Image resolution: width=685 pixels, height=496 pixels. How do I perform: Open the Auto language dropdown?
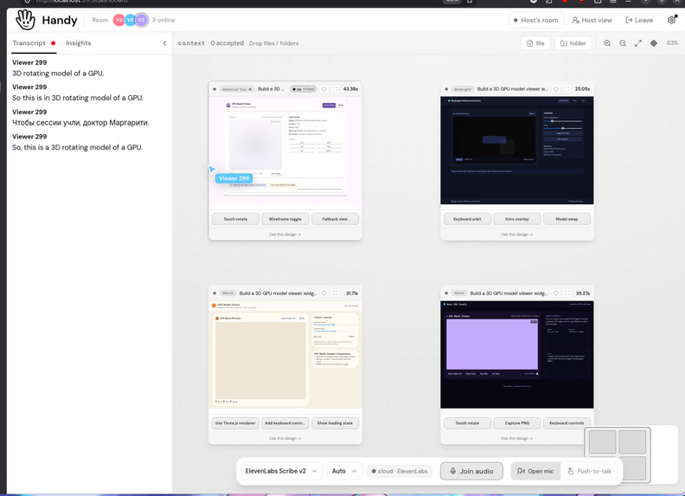pyautogui.click(x=344, y=471)
